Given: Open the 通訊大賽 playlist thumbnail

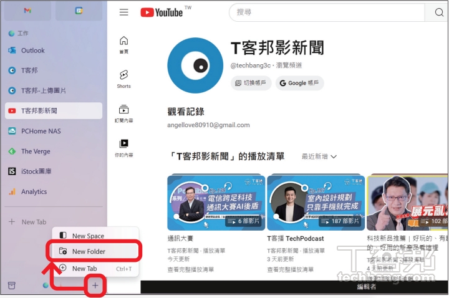Looking at the screenshot, I should click(216, 202).
